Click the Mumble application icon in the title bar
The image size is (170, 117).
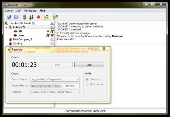pos(5,5)
